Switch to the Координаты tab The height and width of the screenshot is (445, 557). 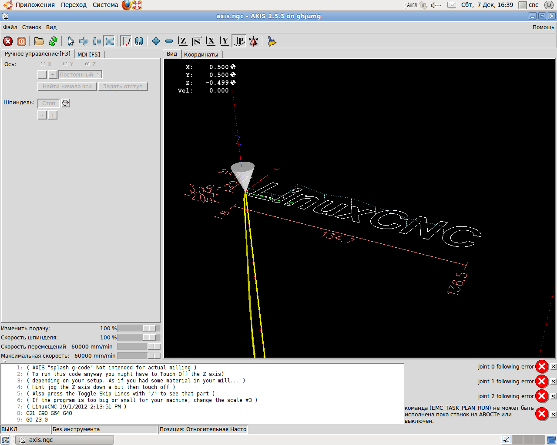coord(201,54)
